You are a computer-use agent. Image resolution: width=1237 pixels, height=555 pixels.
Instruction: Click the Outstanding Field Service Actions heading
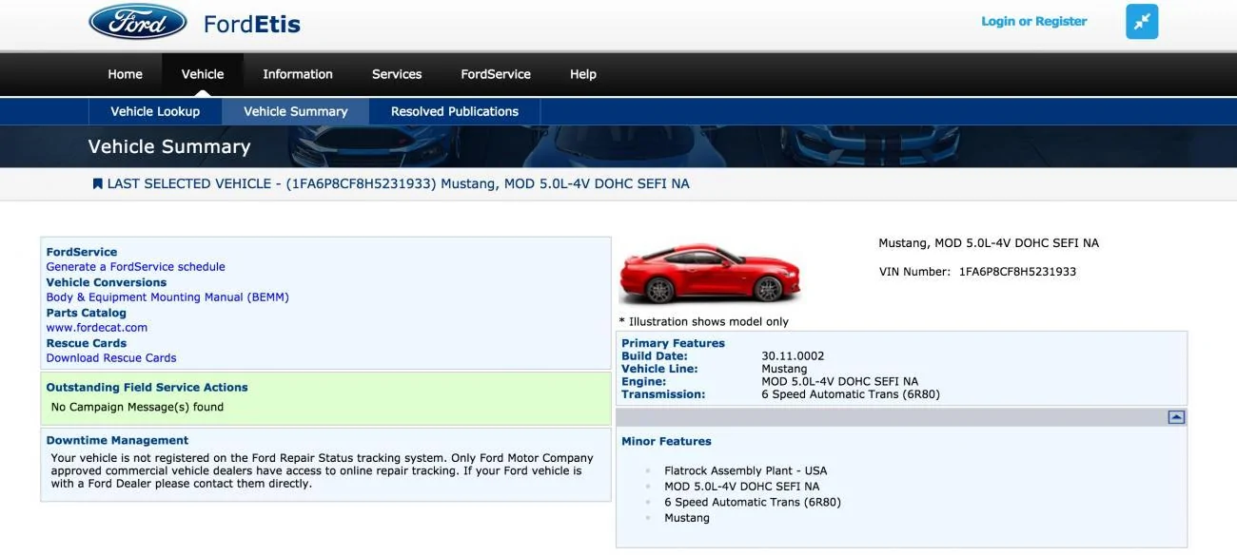point(147,388)
